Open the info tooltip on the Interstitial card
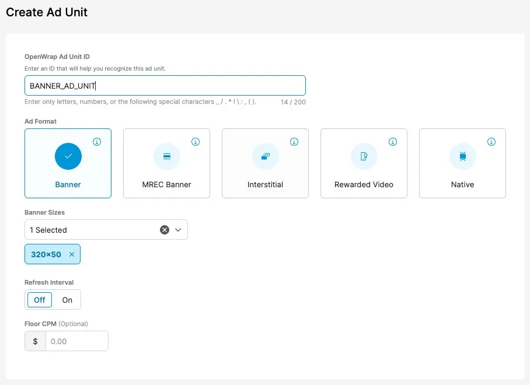This screenshot has height=385, width=530. [x=294, y=141]
